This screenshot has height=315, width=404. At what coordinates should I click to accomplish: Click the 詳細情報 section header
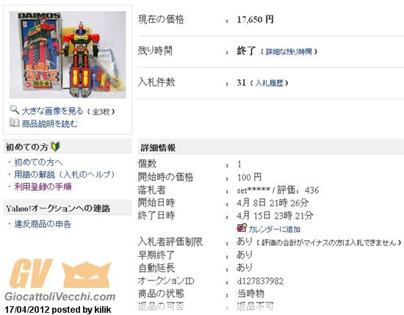pos(158,148)
